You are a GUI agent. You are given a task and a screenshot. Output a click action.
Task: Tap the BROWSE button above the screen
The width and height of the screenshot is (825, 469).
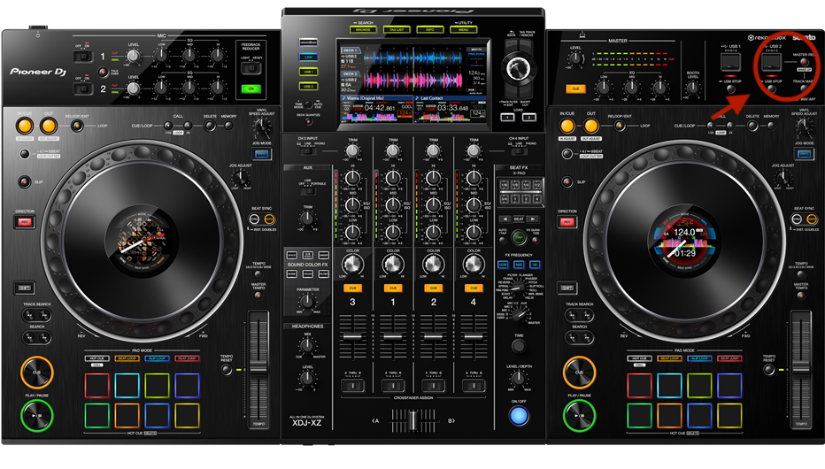tap(364, 29)
